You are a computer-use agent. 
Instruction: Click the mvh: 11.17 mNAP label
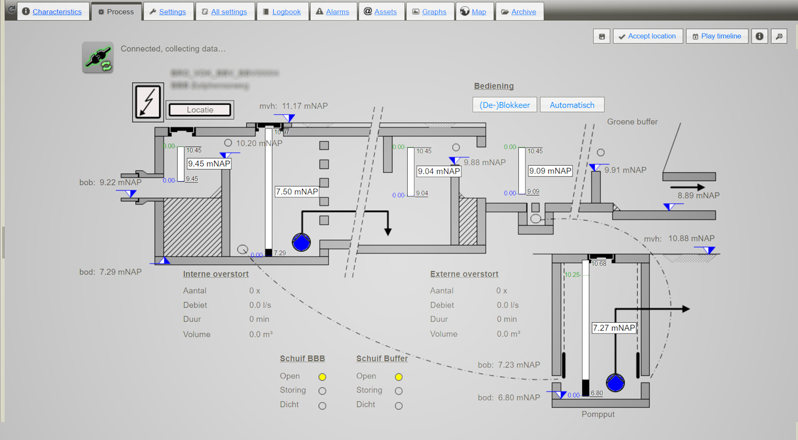pyautogui.click(x=293, y=106)
